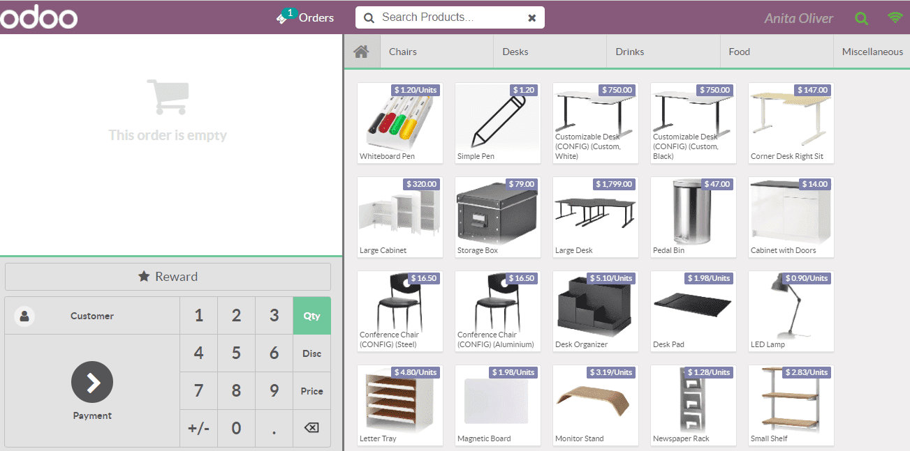Tap the +/- numpad key
The width and height of the screenshot is (910, 451).
pos(199,428)
